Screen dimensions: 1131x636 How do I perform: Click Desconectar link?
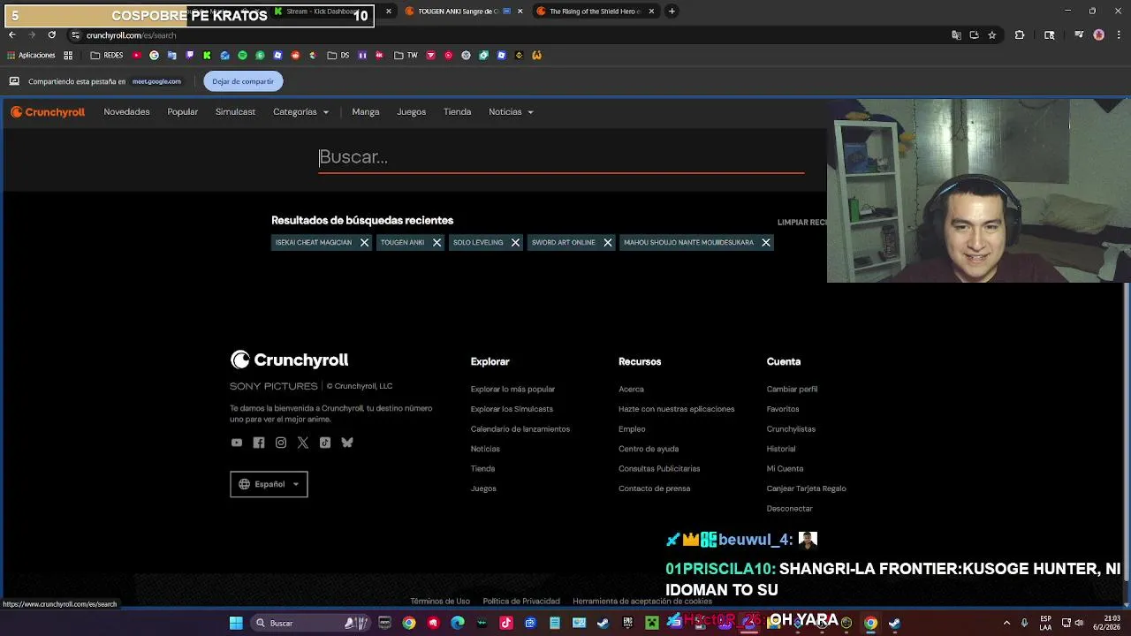(789, 509)
